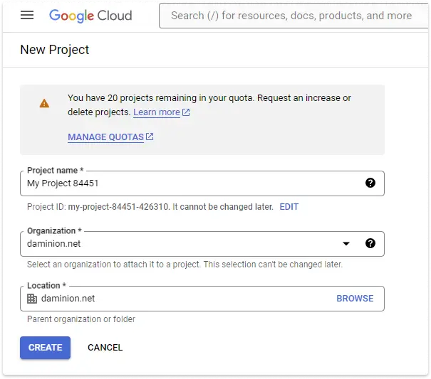The image size is (431, 379).
Task: Click the Project name text field
Action: point(192,183)
